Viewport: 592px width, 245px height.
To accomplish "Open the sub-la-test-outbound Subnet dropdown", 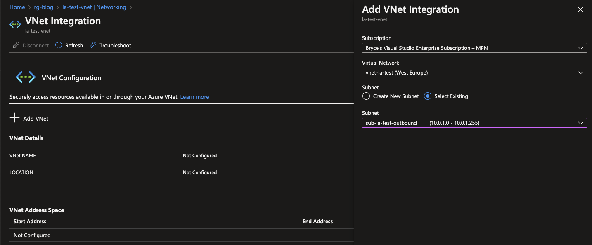I will pyautogui.click(x=474, y=123).
